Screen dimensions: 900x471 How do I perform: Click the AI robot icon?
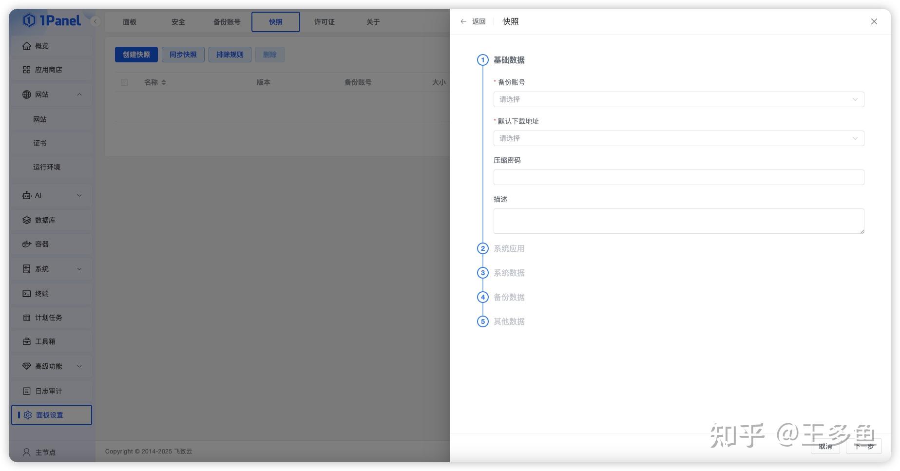(x=27, y=195)
